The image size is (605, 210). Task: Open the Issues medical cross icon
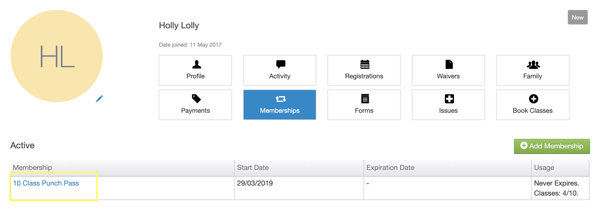click(449, 99)
